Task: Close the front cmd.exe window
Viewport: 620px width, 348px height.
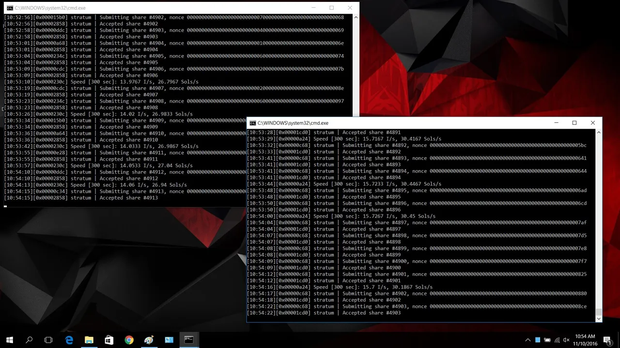Action: [x=593, y=123]
